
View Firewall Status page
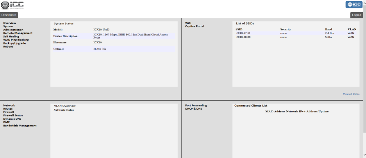click(x=13, y=115)
